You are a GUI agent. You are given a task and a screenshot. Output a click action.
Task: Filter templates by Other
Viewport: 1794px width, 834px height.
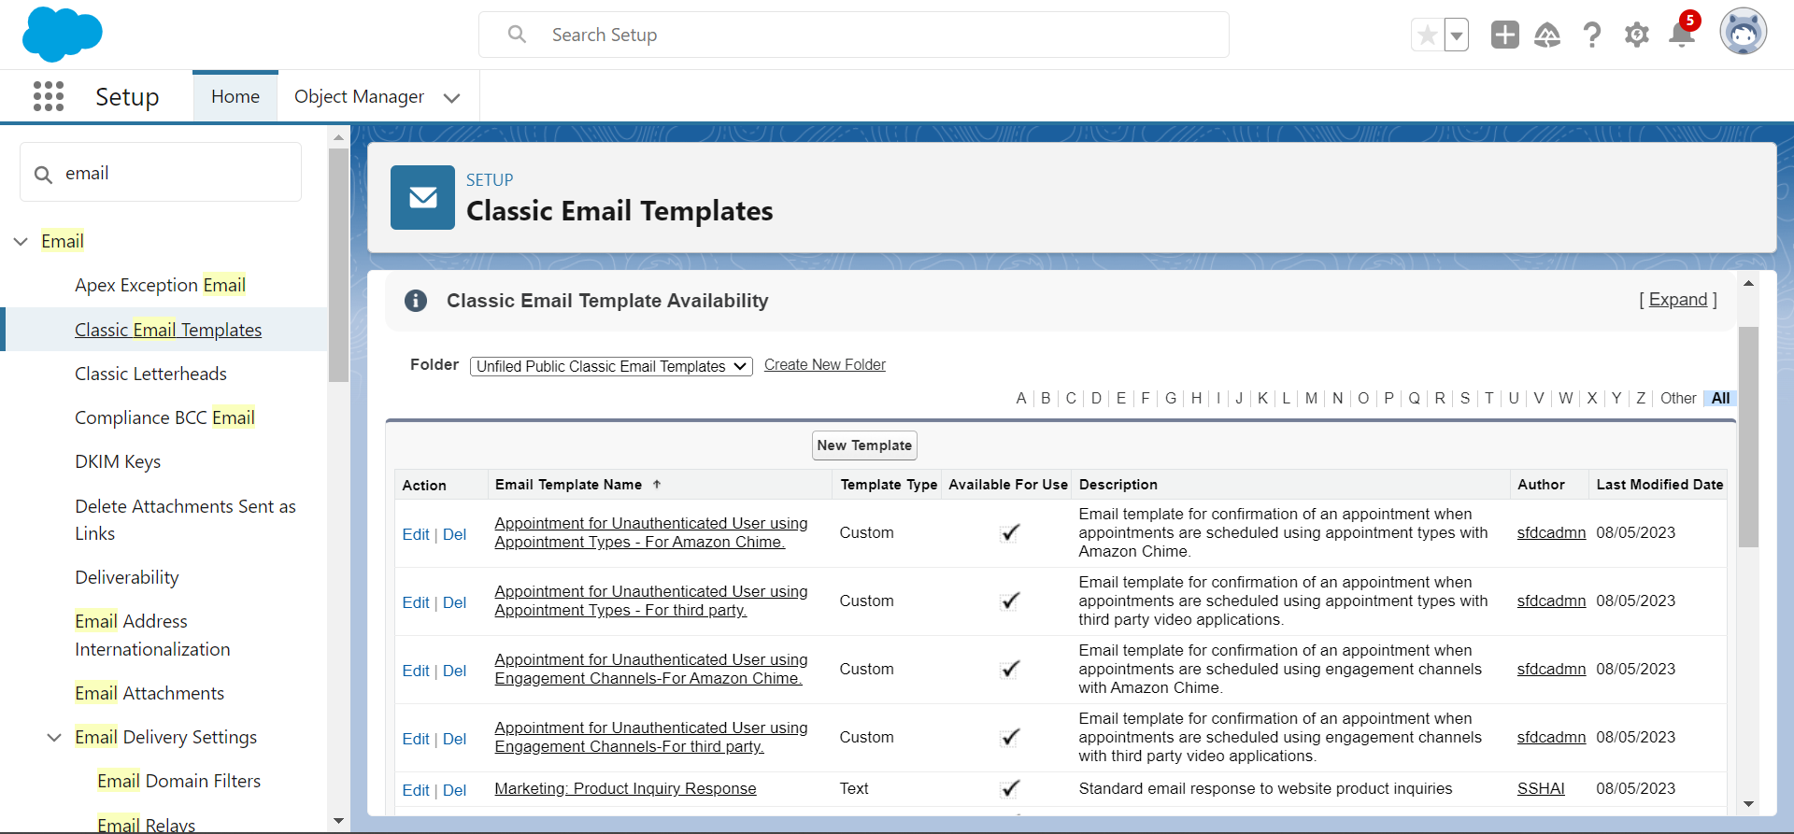tap(1678, 398)
